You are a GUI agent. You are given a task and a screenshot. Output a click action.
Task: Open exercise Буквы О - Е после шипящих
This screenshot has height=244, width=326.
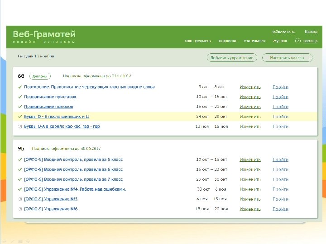[x=56, y=117]
